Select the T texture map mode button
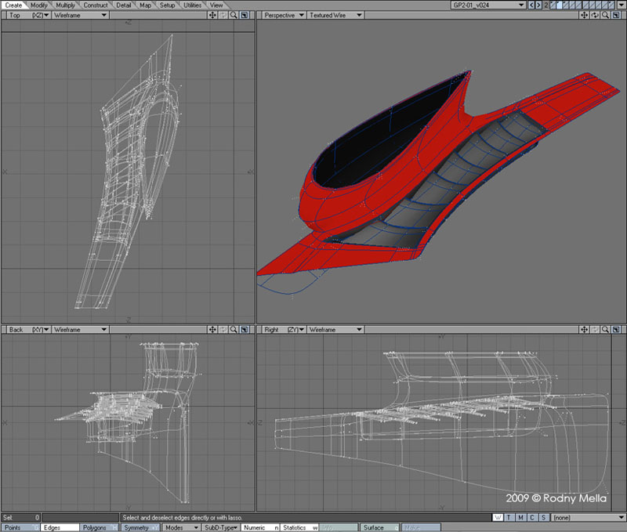The width and height of the screenshot is (627, 532). click(x=509, y=517)
